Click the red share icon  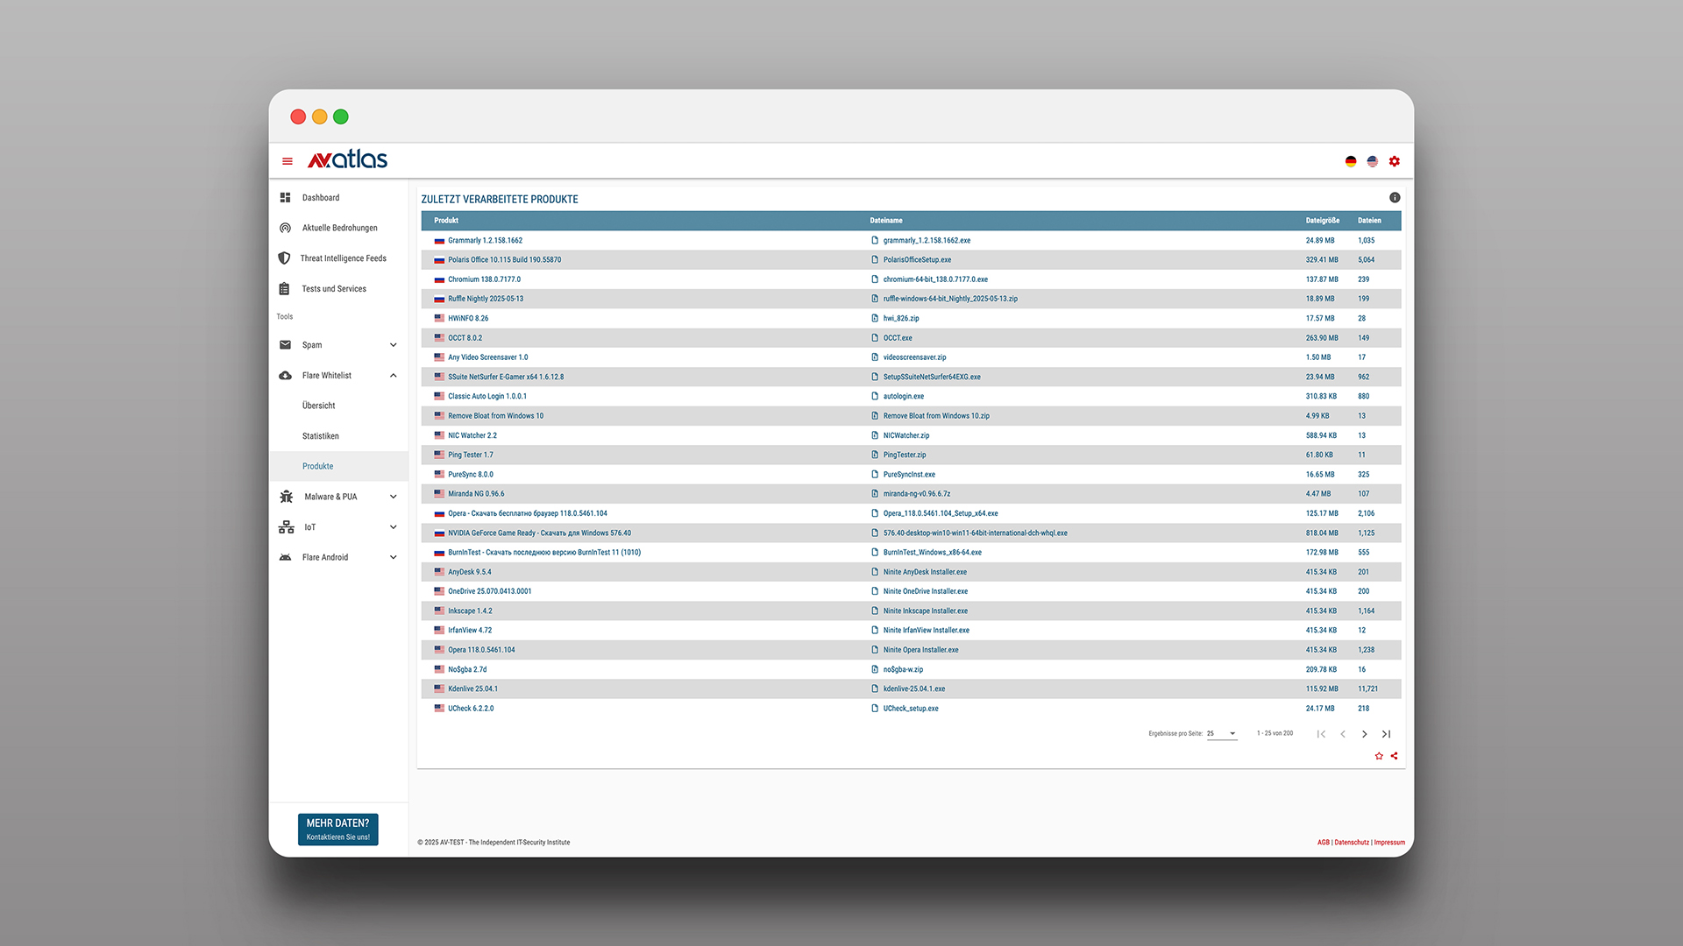[x=1394, y=756]
